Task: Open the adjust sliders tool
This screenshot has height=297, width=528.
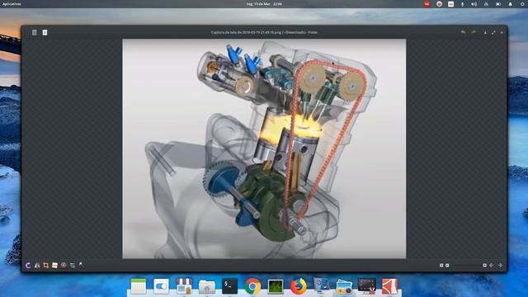Action: pos(73,266)
